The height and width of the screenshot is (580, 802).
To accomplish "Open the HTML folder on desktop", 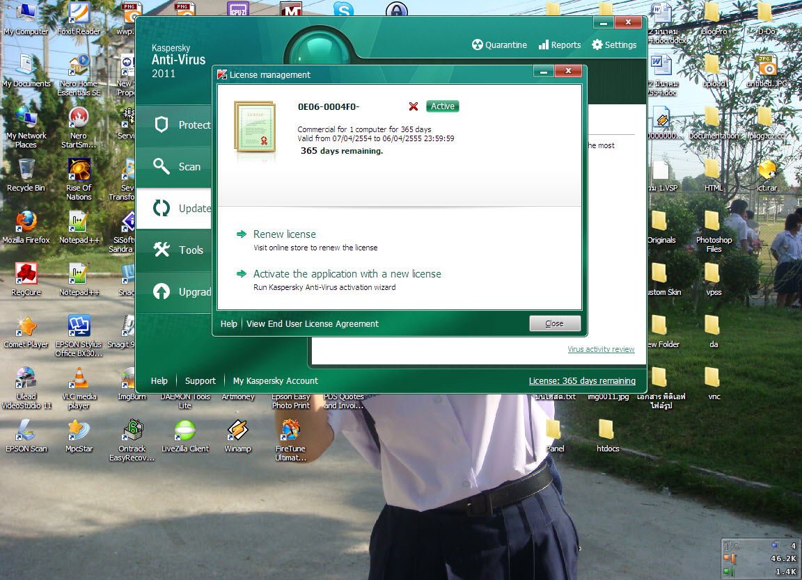I will tap(714, 175).
